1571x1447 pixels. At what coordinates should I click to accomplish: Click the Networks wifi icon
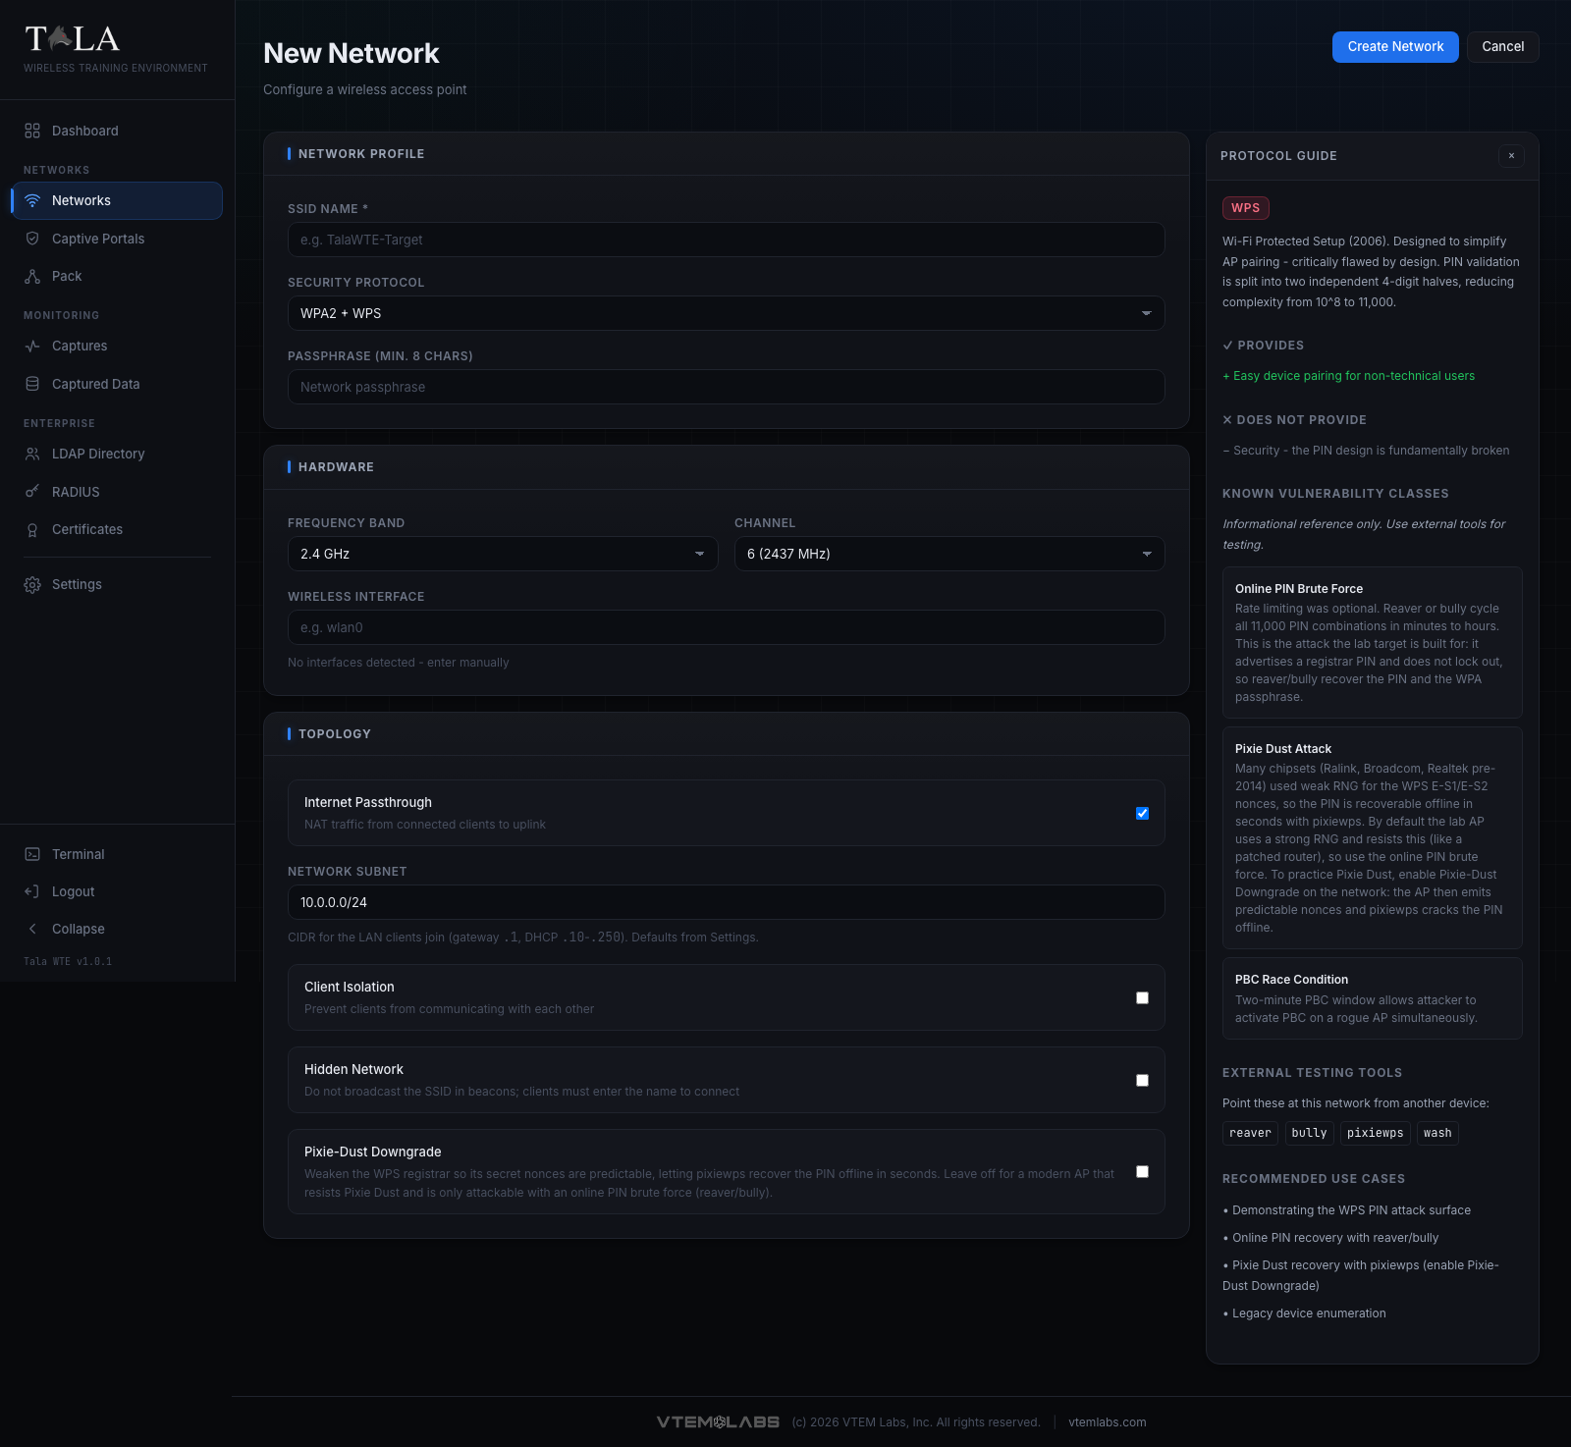tap(32, 200)
